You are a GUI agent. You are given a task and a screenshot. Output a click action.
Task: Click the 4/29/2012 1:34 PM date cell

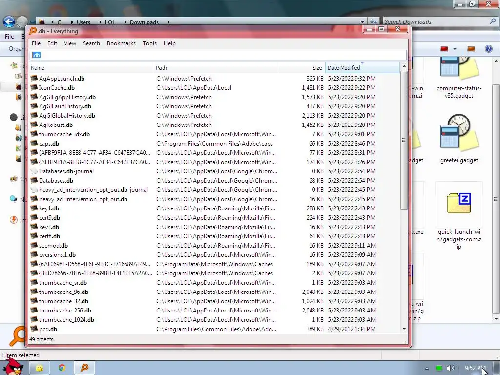pyautogui.click(x=352, y=329)
